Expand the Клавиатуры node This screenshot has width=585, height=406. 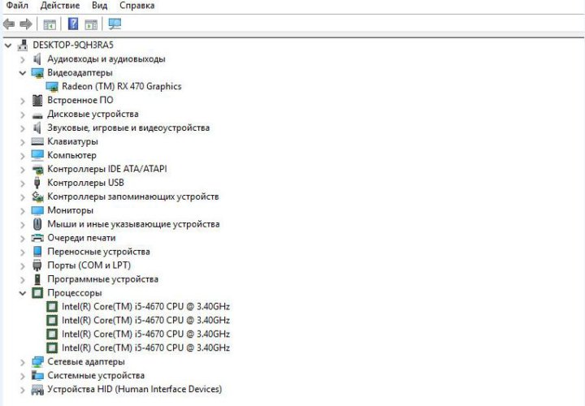click(x=23, y=142)
